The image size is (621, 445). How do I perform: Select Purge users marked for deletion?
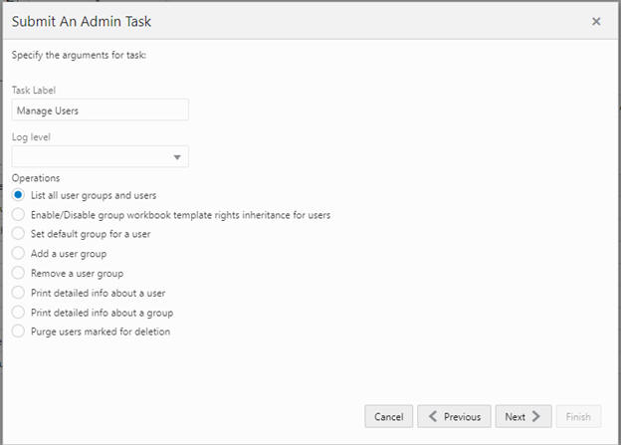point(18,332)
